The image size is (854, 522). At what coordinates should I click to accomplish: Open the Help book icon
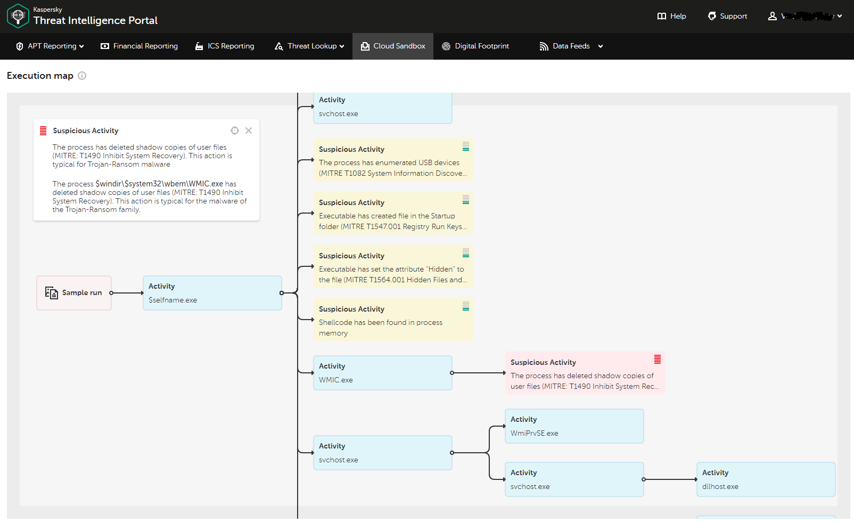click(662, 16)
